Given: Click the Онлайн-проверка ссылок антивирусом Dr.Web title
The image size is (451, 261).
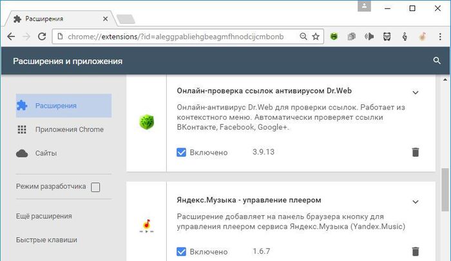Looking at the screenshot, I should pyautogui.click(x=264, y=91).
